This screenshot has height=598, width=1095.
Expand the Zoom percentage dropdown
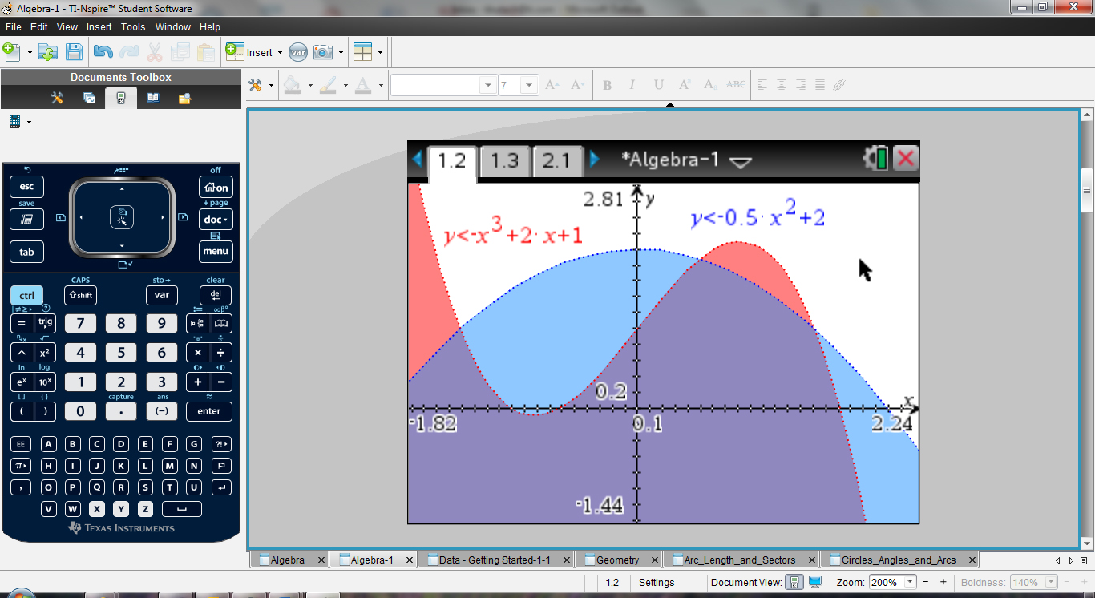click(910, 582)
